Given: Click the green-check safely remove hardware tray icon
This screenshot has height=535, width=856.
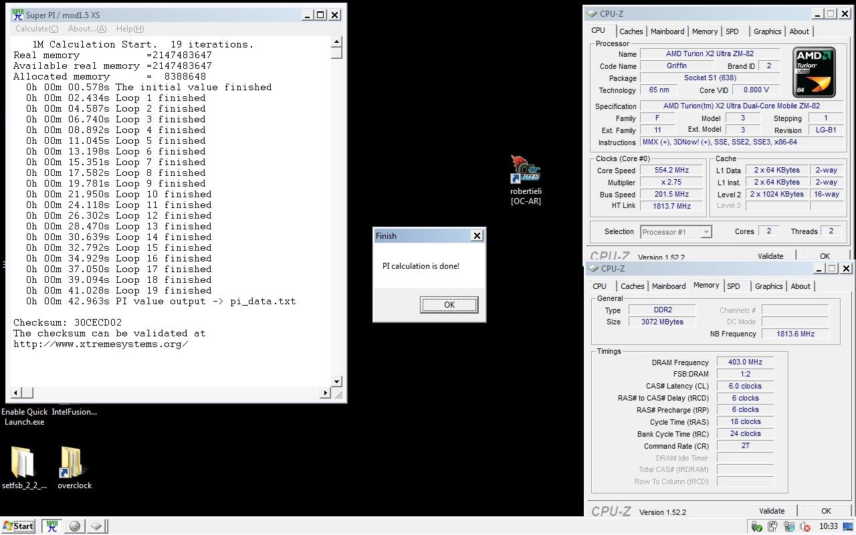Looking at the screenshot, I should (x=757, y=527).
